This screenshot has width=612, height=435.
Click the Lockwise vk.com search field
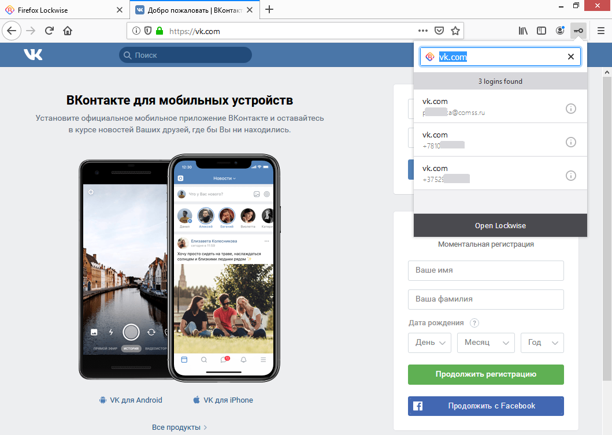[500, 57]
